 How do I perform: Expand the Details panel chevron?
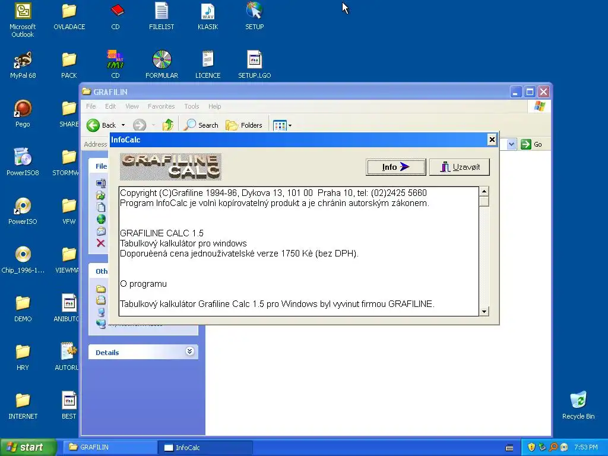pos(189,351)
